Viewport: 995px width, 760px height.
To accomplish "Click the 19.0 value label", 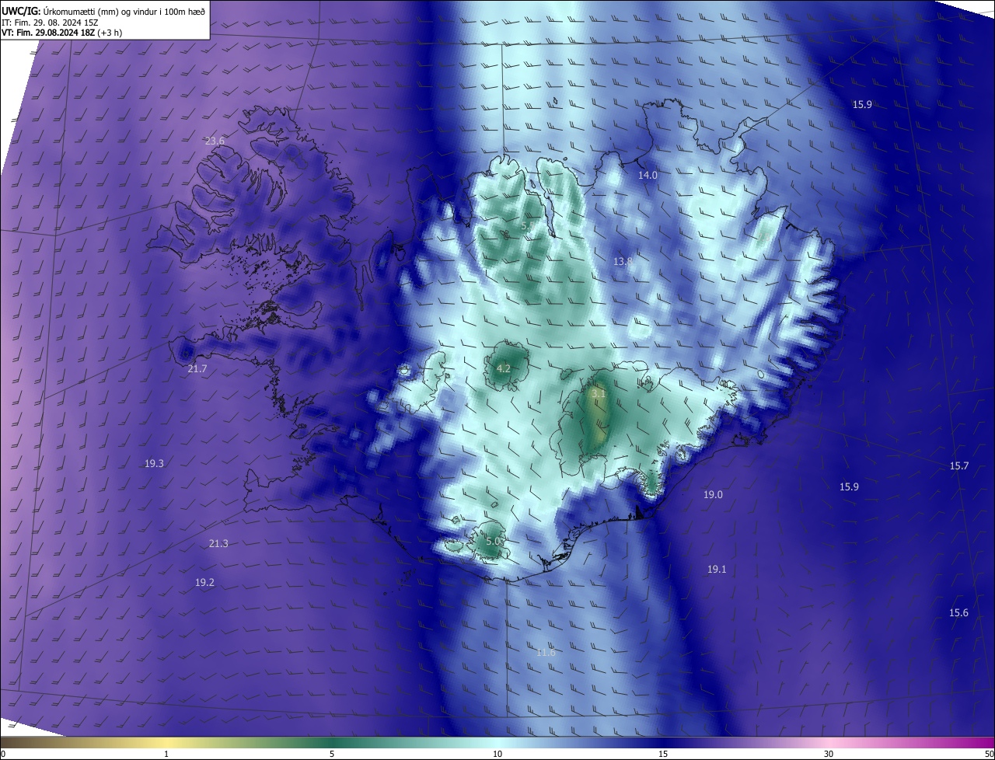I will (x=713, y=494).
